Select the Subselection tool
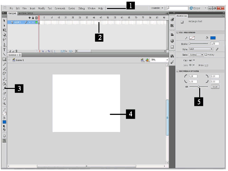The height and width of the screenshot is (171, 228). click(x=4, y=25)
